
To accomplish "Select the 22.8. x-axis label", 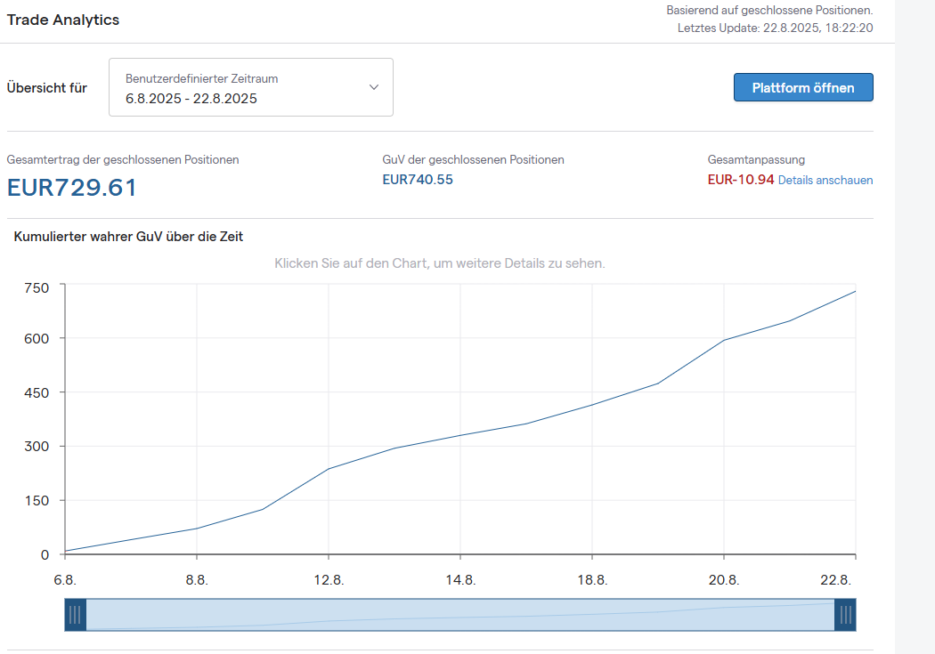I will coord(836,580).
